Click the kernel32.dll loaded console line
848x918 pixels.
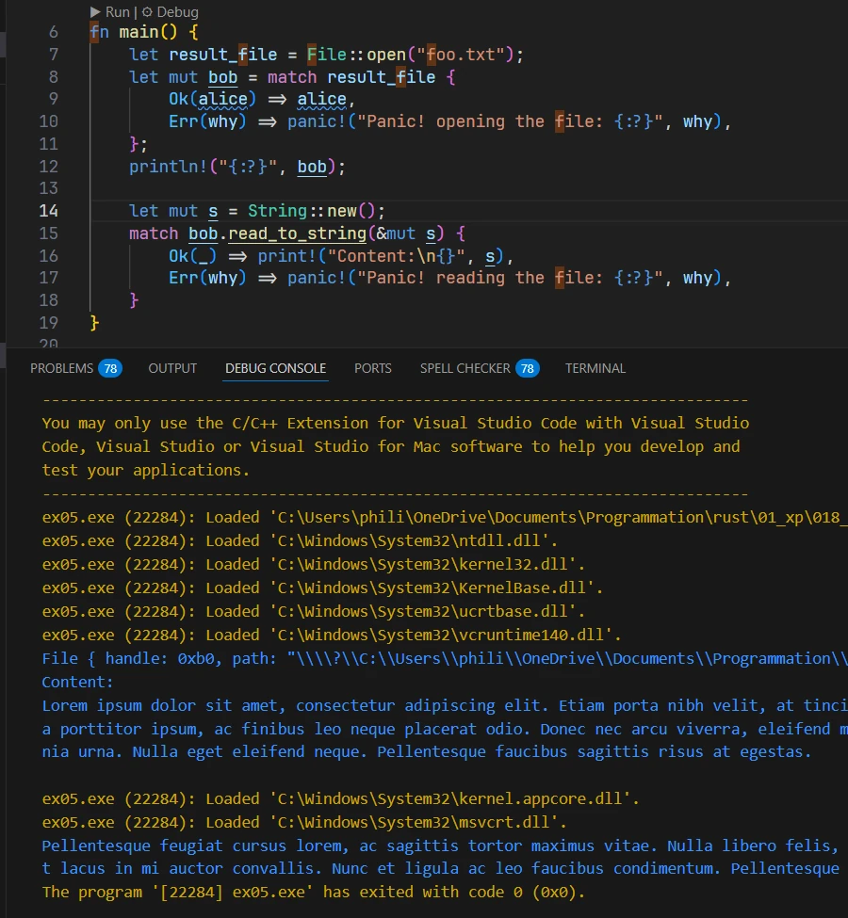coord(315,564)
